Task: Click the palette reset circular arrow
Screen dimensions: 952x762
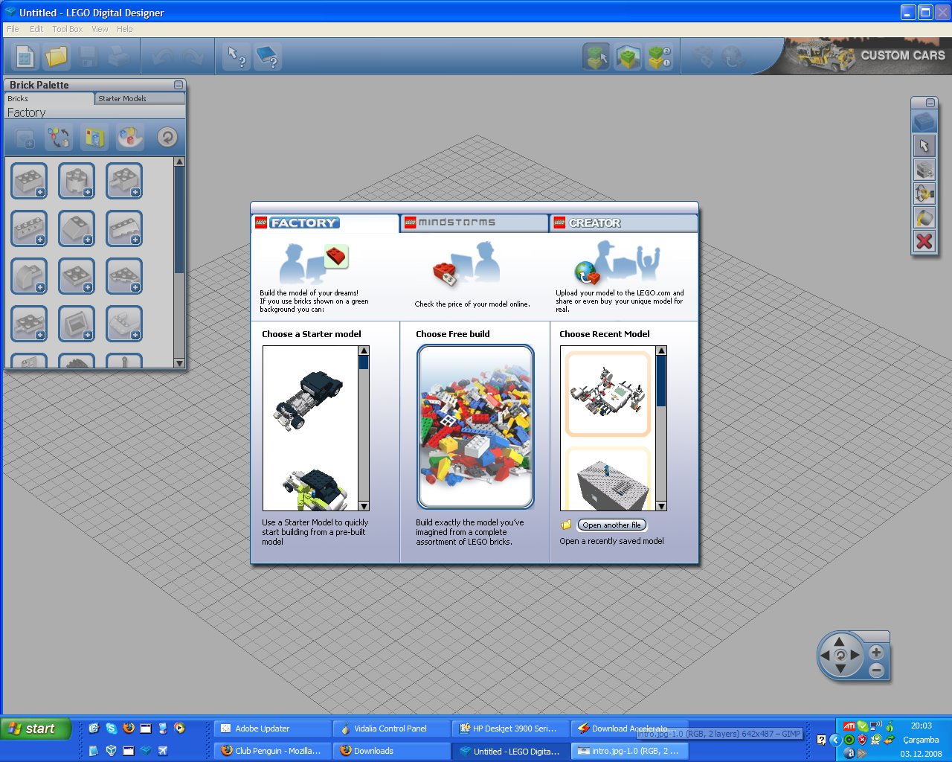Action: 167,138
